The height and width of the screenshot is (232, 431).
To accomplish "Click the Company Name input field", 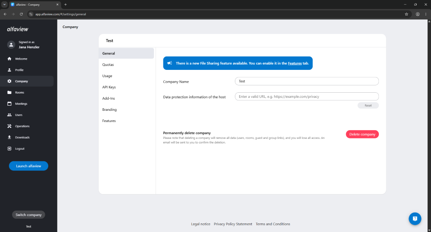I will (x=307, y=81).
